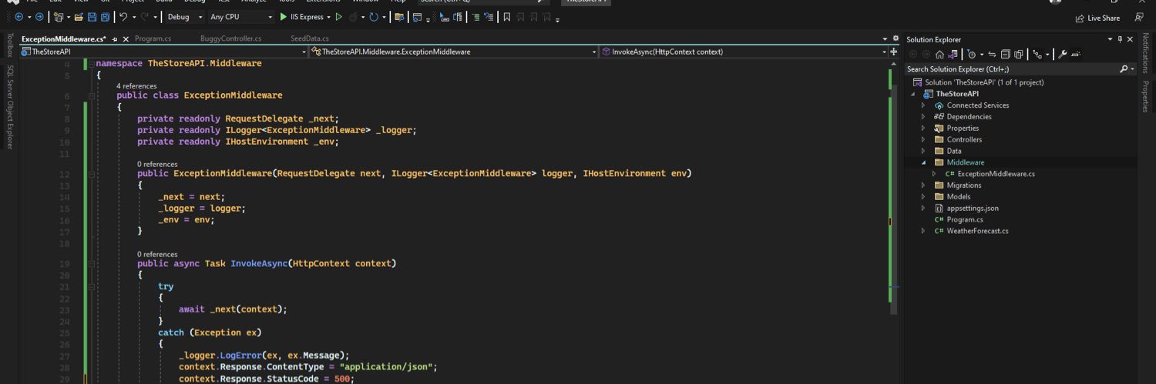
Task: Expand the Dependencies node
Action: [x=923, y=117]
